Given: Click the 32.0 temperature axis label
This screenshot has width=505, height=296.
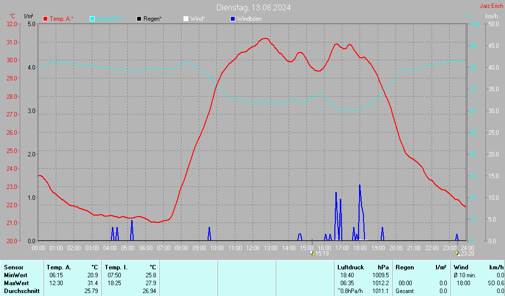Looking at the screenshot, I should pyautogui.click(x=12, y=24).
